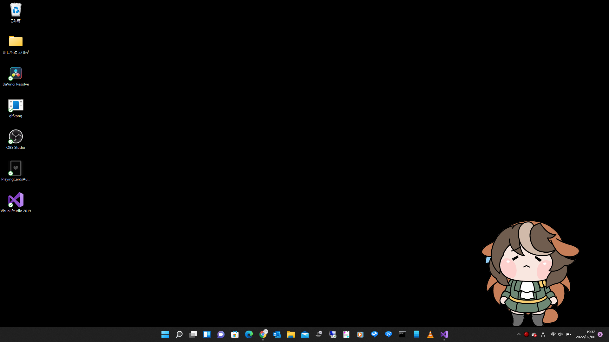
Task: Switch to Google Chrome on the taskbar
Action: (263, 334)
